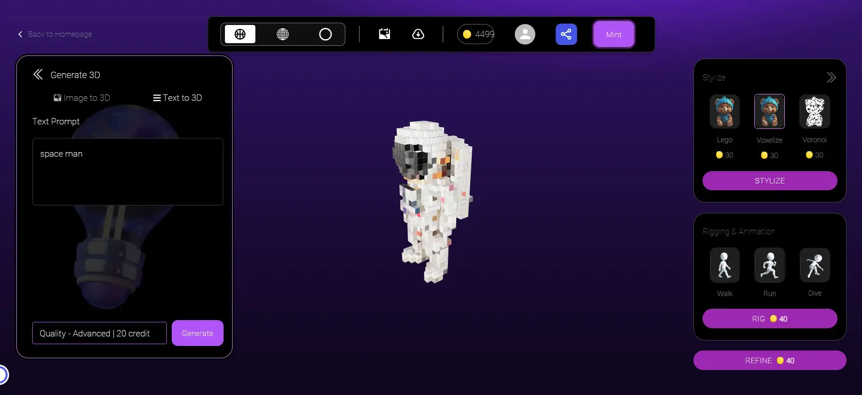Switch to wireframe globe view mode

point(283,34)
